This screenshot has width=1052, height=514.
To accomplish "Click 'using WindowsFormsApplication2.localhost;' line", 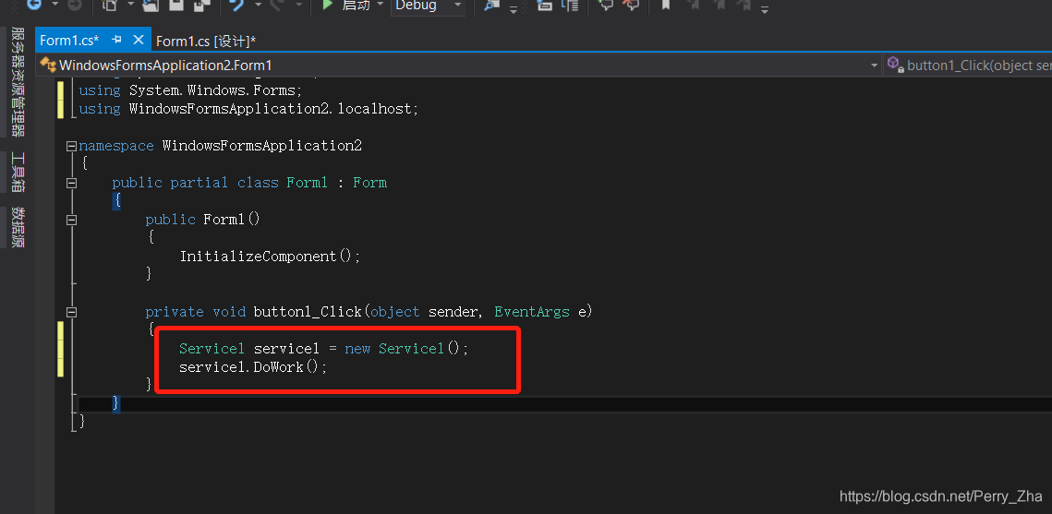I will (x=248, y=109).
